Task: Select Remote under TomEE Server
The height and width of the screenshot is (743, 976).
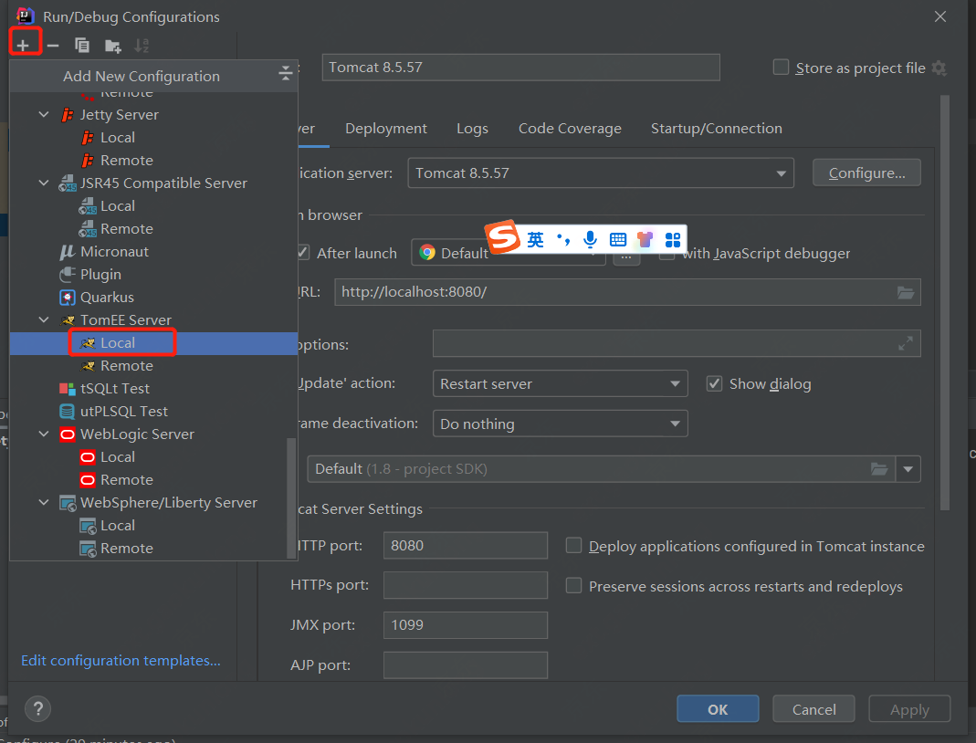Action: pos(126,366)
